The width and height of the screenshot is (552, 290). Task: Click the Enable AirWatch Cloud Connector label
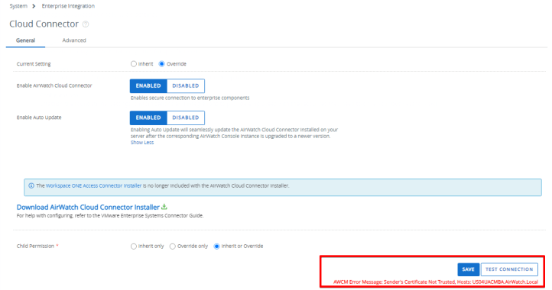coord(54,85)
